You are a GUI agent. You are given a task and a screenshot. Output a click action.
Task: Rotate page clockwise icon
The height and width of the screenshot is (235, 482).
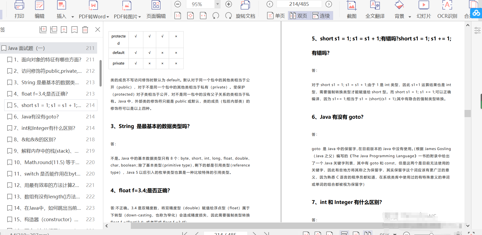pos(228,16)
